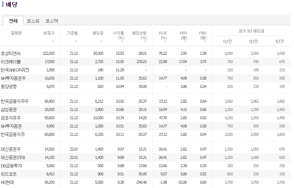Screen dimensions: 294x188
Task: Select PER -32.06 value
Action: pyautogui.click(x=182, y=182)
